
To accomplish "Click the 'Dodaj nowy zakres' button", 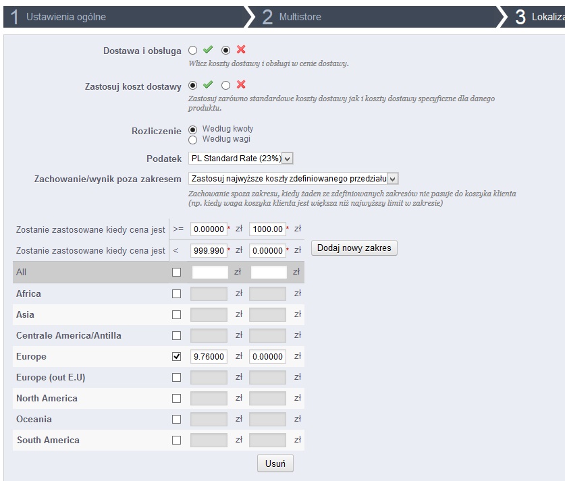I will 354,248.
